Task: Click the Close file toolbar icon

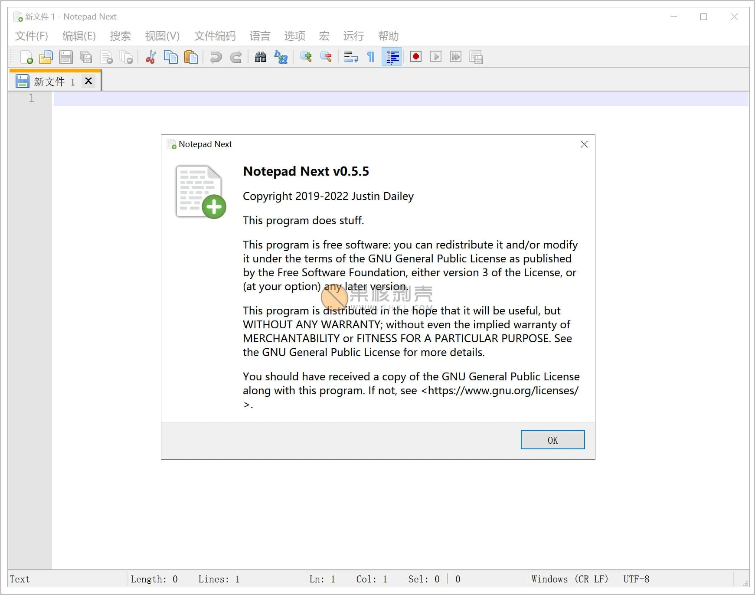Action: tap(106, 57)
